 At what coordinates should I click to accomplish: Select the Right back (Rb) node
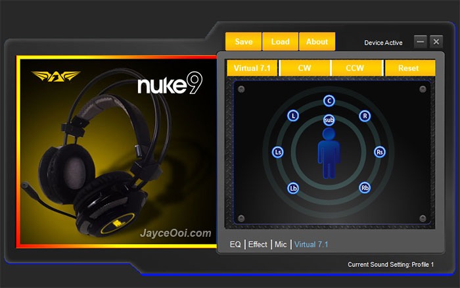pos(365,187)
